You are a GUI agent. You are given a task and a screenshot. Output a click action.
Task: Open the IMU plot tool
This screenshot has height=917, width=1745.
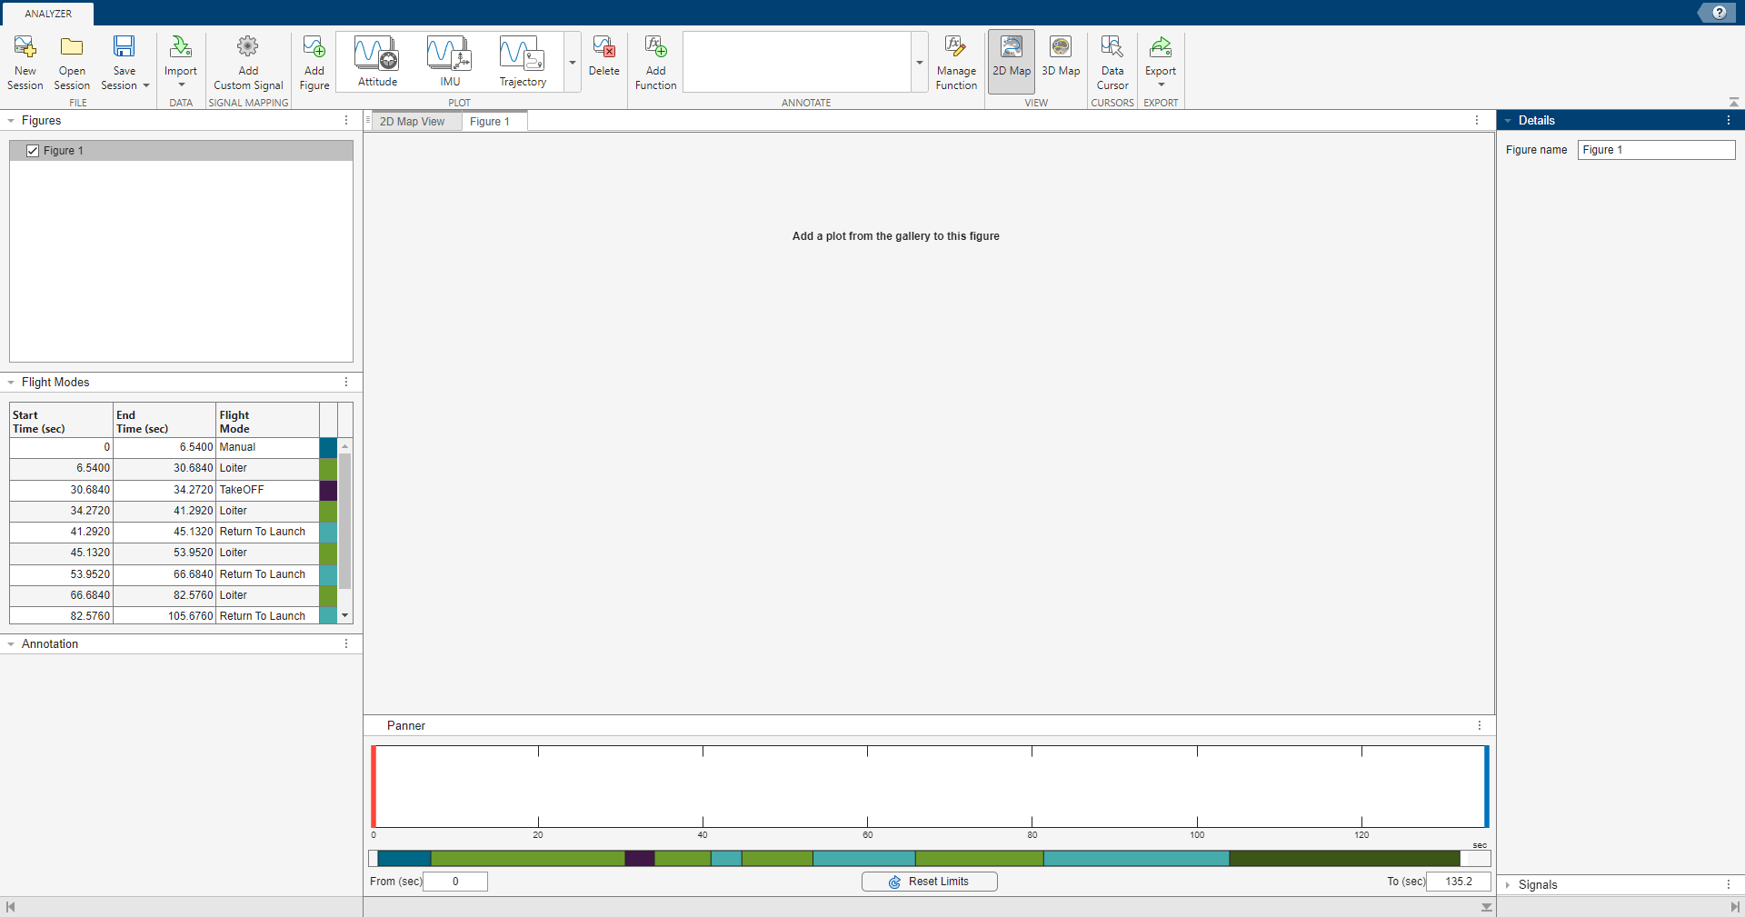449,59
